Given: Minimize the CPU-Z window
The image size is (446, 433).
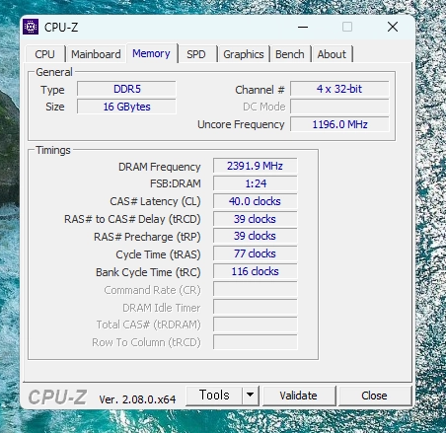Looking at the screenshot, I should pyautogui.click(x=303, y=27).
